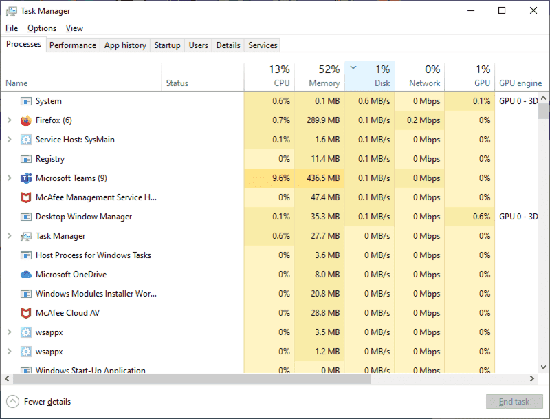Click the McAfee Management Service Host shield icon
The width and height of the screenshot is (550, 419).
pos(26,197)
